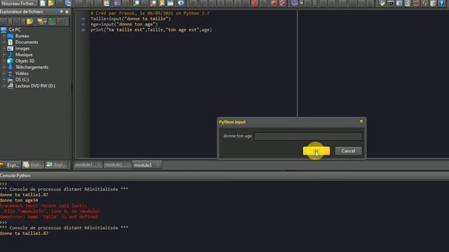Click the window layout toolbar icon
This screenshot has width=449, height=252.
399,3
